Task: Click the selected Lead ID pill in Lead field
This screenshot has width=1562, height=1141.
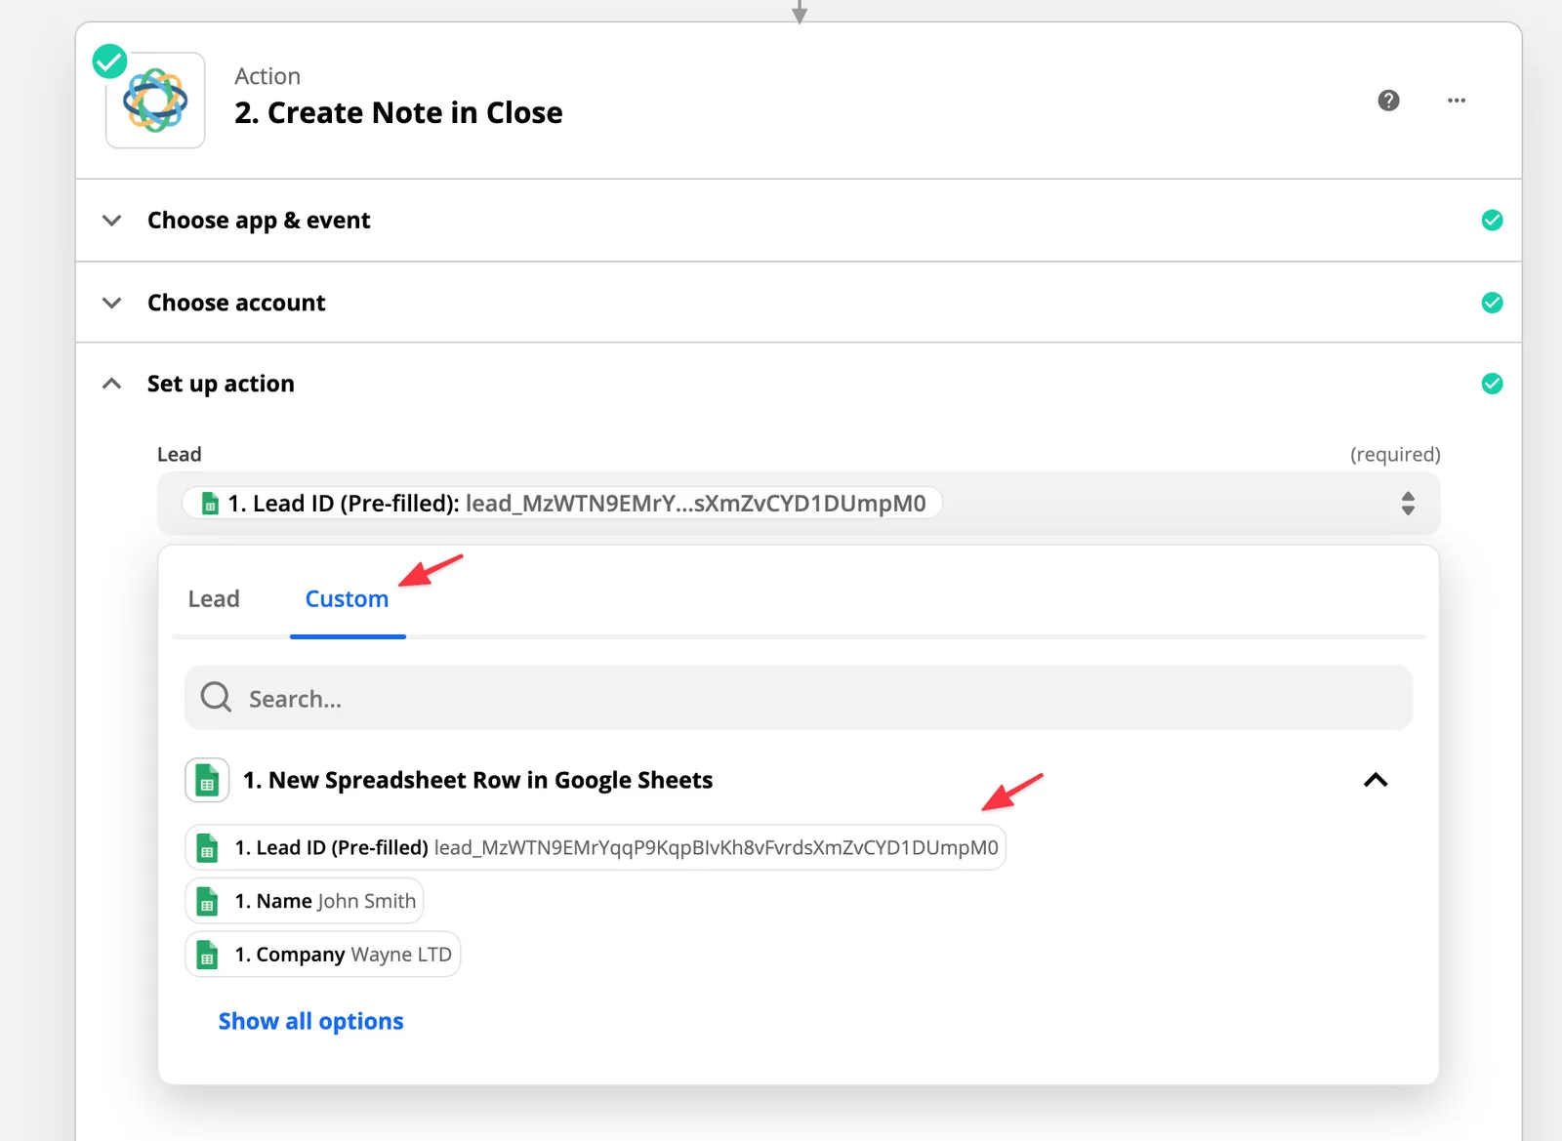Action: pyautogui.click(x=562, y=504)
